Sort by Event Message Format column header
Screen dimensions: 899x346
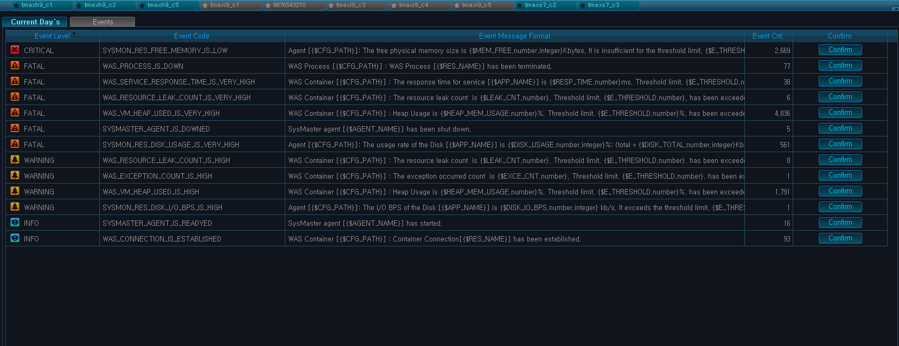(x=515, y=36)
